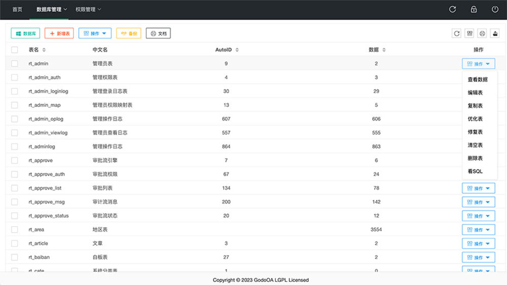The height and width of the screenshot is (285, 507).
Task: Click Chinese name 审批流引擎
Action: pos(105,160)
